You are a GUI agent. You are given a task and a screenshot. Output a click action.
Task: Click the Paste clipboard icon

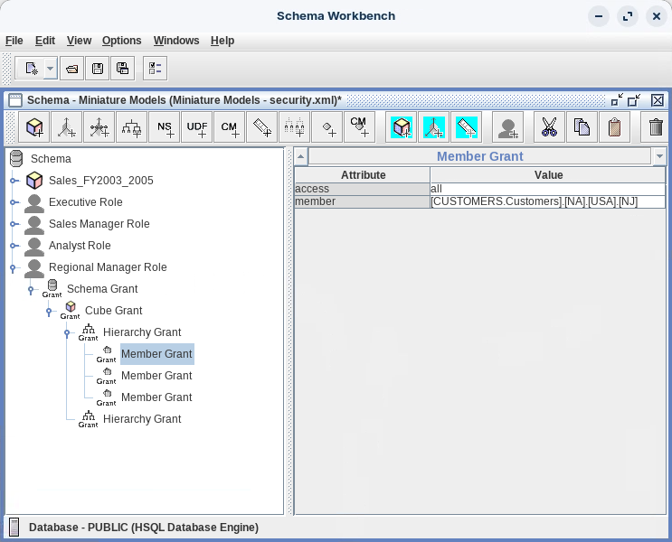click(614, 127)
